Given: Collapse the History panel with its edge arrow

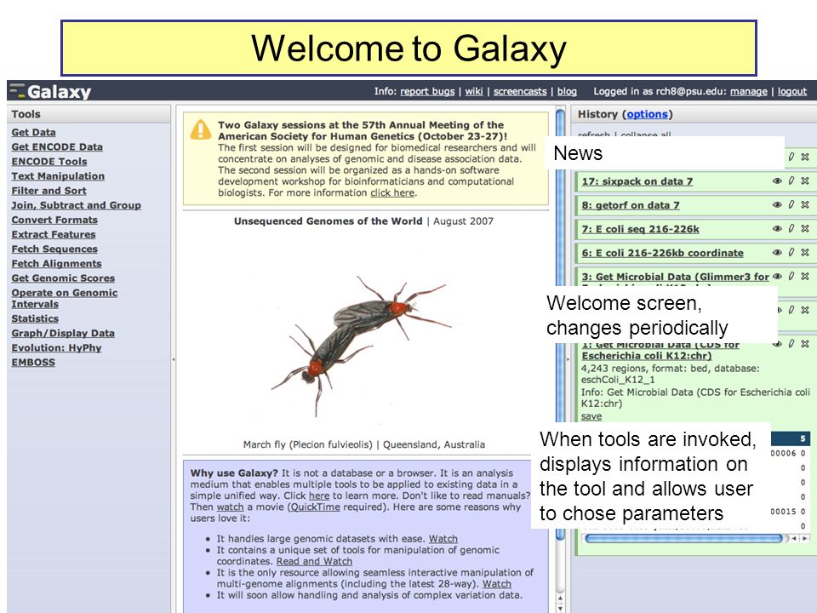Looking at the screenshot, I should point(568,359).
